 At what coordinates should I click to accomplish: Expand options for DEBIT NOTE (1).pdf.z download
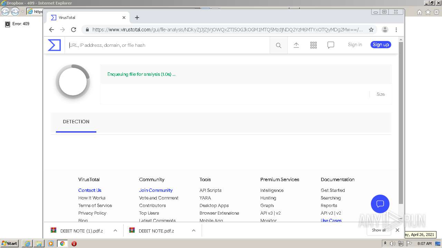point(115,231)
